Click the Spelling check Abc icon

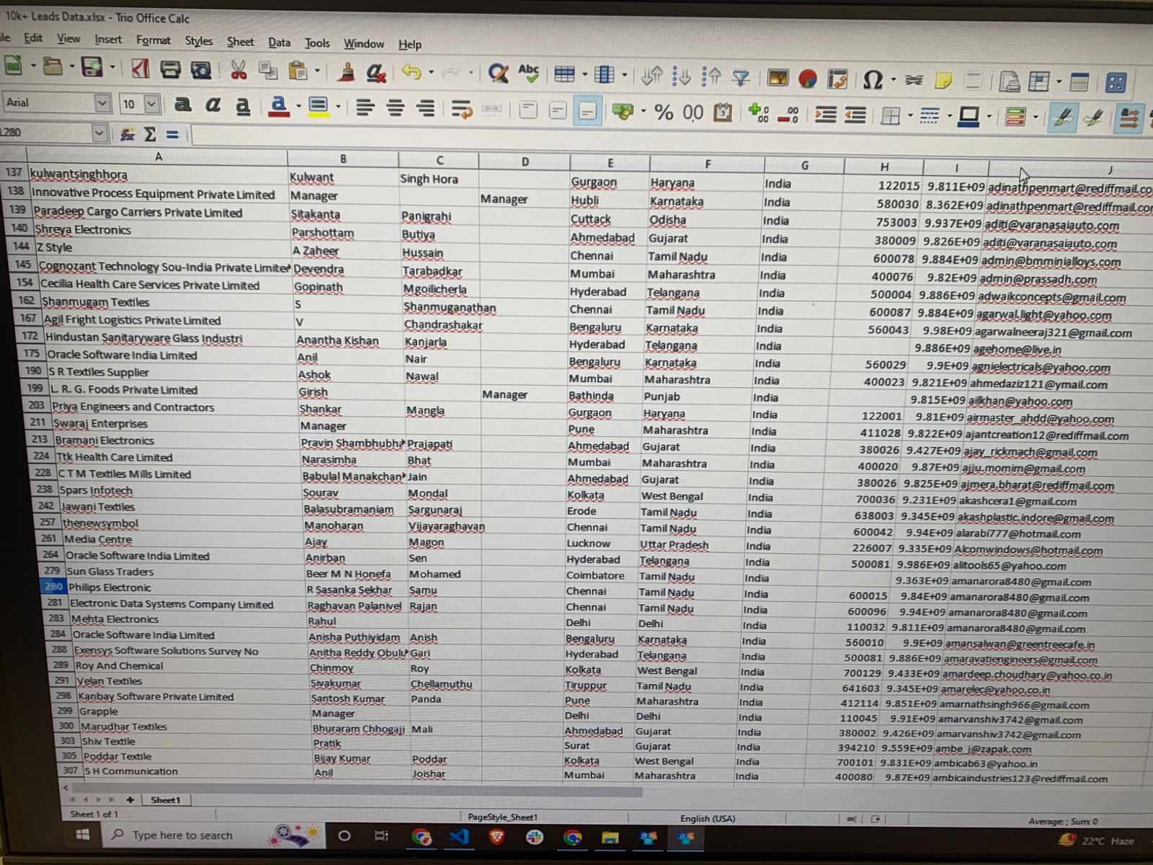click(x=528, y=73)
